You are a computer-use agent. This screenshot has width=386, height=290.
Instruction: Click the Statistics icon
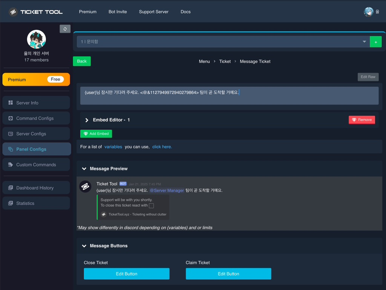point(11,203)
